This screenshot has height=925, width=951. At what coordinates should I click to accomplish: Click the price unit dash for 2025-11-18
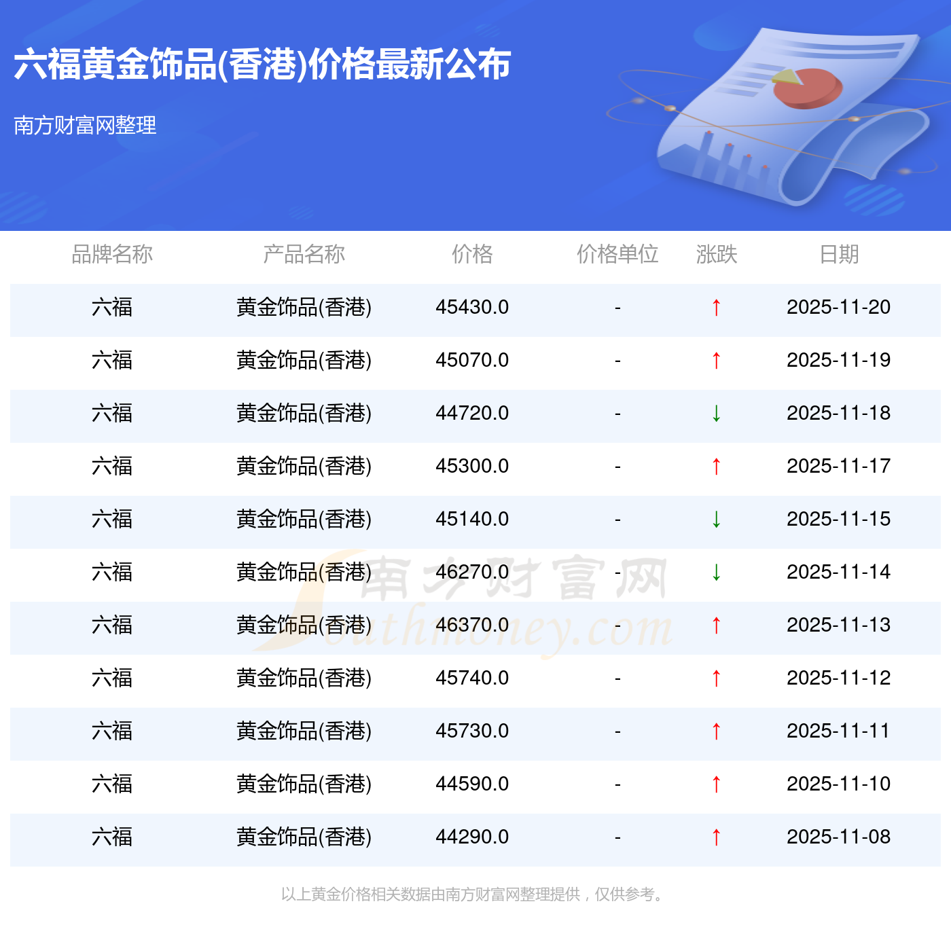pyautogui.click(x=617, y=414)
